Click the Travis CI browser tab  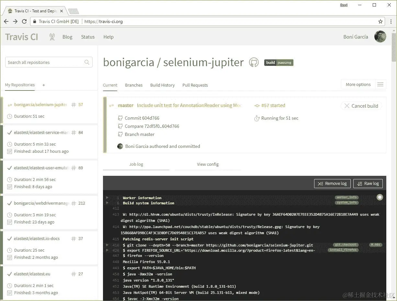[x=35, y=11]
